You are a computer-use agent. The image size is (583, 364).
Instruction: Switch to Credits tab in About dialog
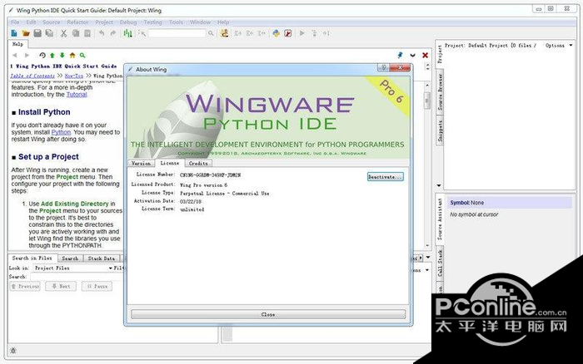[198, 164]
